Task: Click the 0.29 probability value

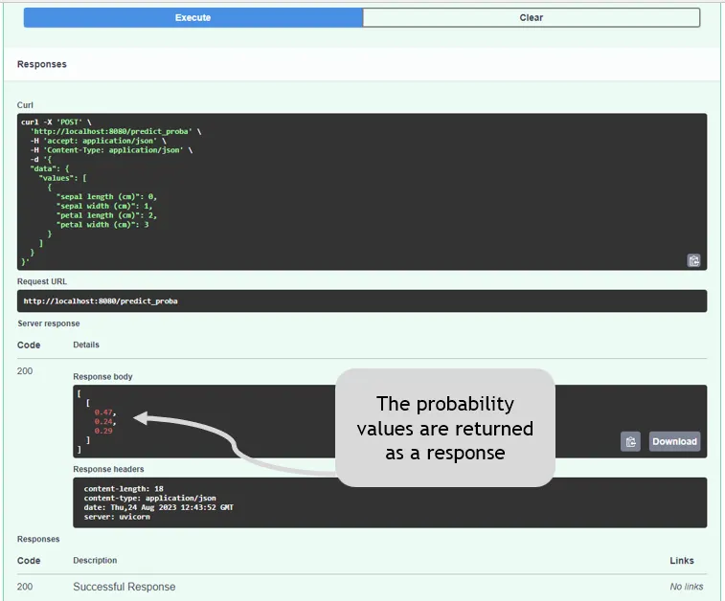Action: point(103,431)
